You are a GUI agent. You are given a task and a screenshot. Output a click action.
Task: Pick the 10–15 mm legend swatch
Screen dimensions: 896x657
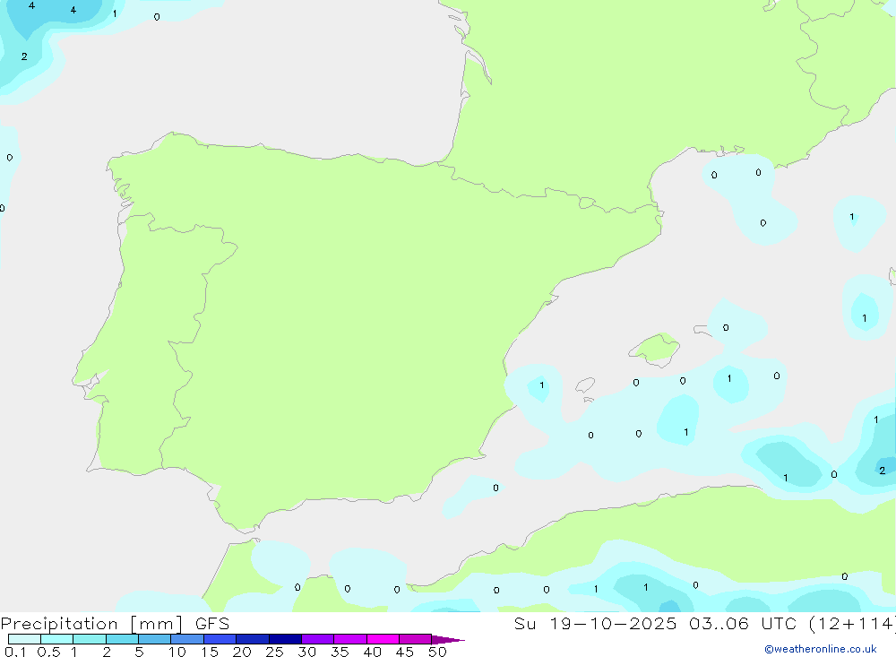coord(187,639)
